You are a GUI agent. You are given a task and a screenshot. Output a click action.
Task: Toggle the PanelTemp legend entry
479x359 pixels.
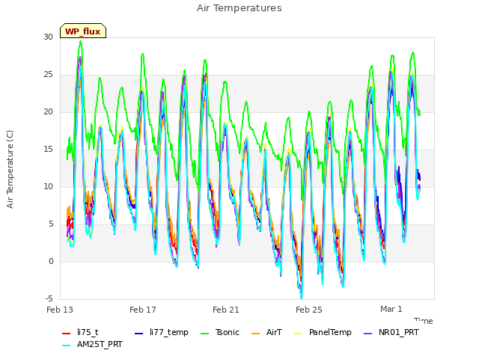[323, 332]
